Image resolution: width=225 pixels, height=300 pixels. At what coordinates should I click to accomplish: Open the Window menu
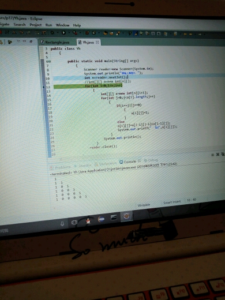pyautogui.click(x=62, y=25)
